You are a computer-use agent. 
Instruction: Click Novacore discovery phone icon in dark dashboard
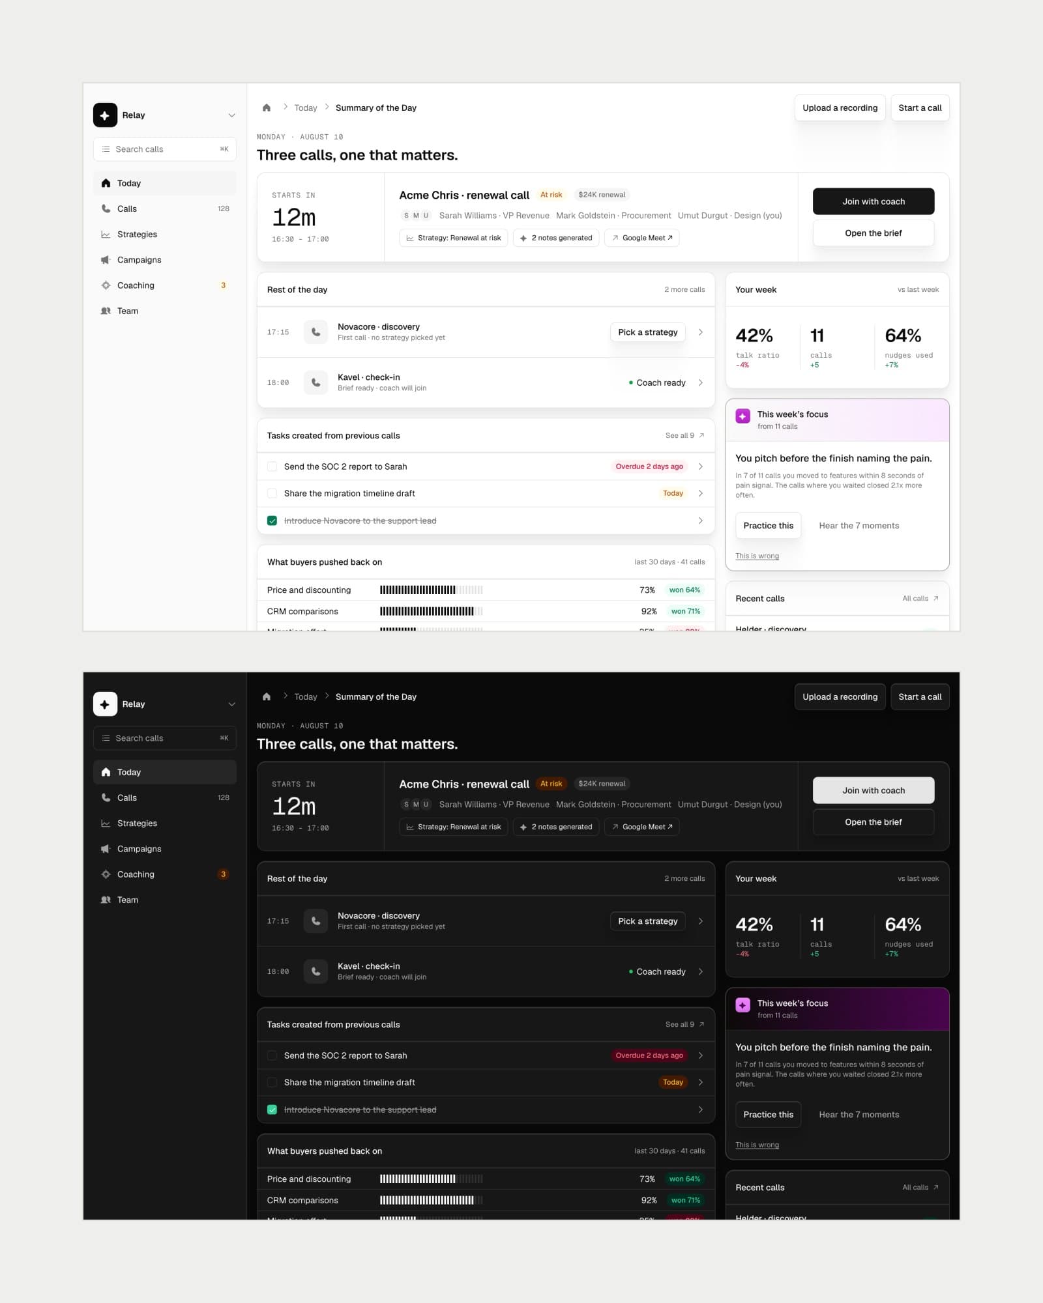click(316, 921)
